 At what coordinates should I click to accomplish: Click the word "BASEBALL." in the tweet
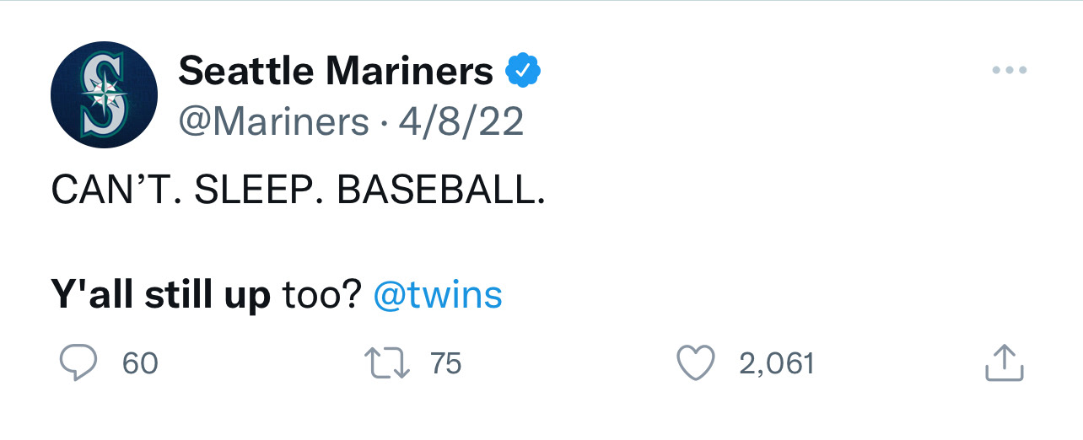click(x=441, y=192)
